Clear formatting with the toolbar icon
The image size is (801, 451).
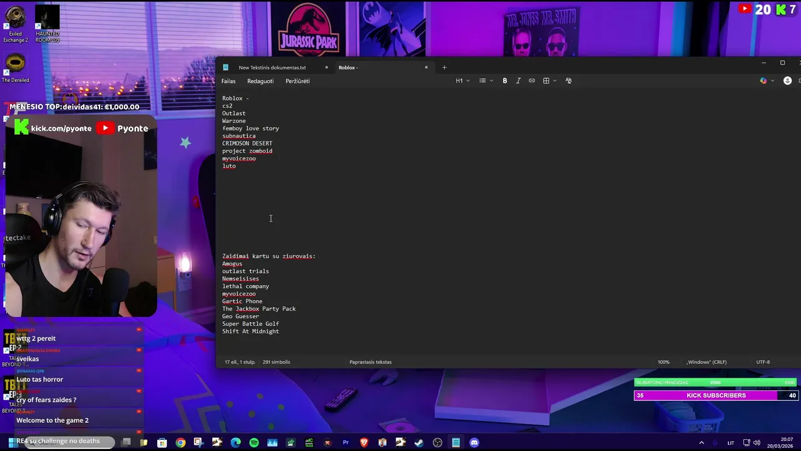tap(568, 81)
